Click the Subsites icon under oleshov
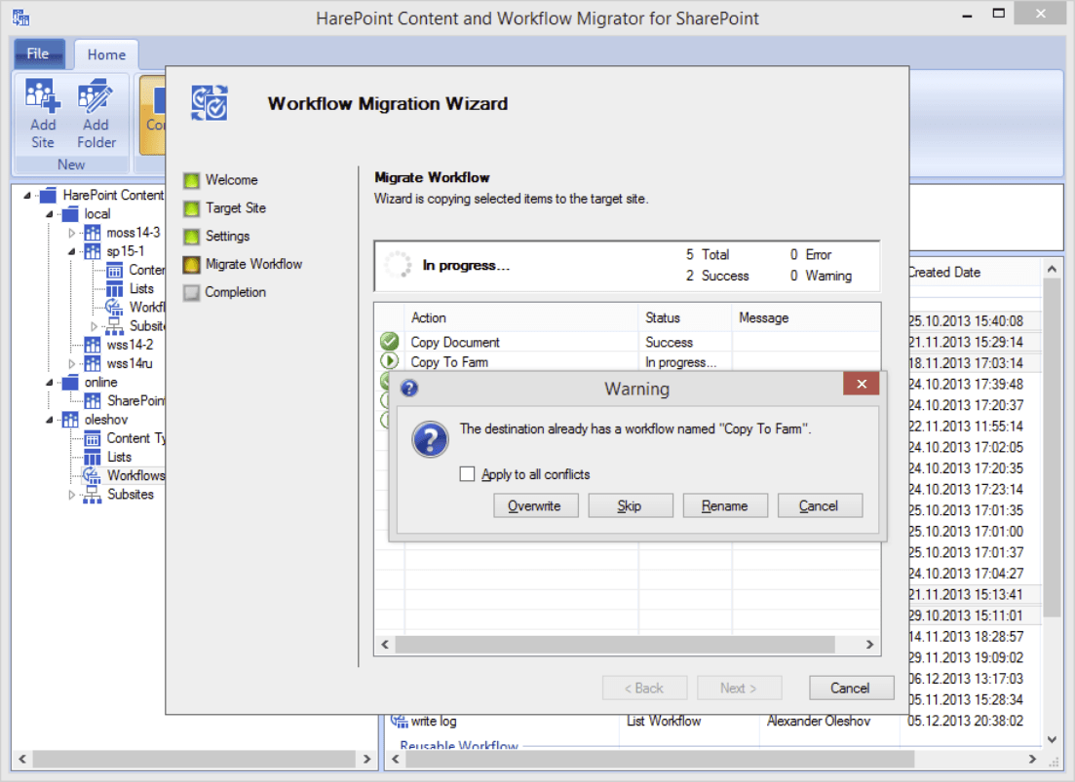Screen dimensions: 1075x782 [x=93, y=495]
